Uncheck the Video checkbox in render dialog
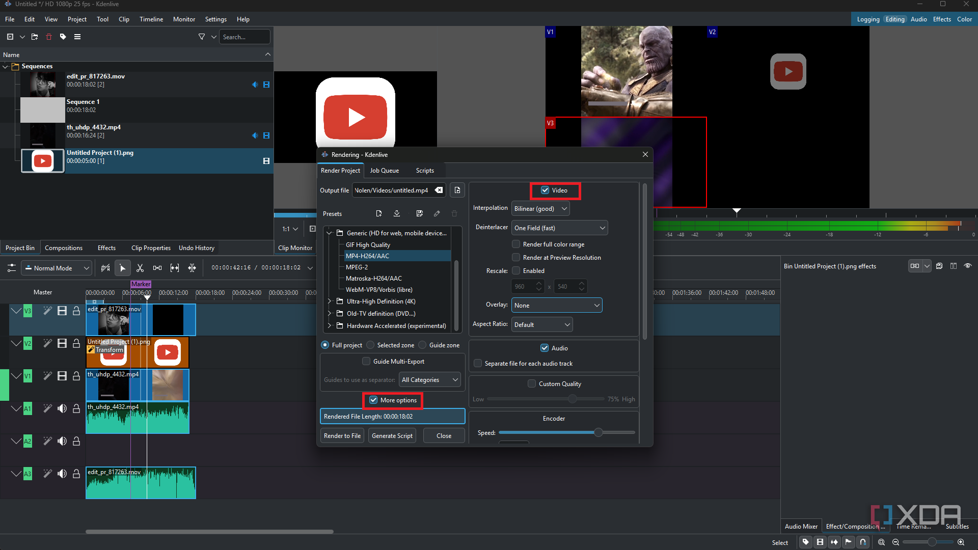Viewport: 978px width, 550px height. (545, 190)
